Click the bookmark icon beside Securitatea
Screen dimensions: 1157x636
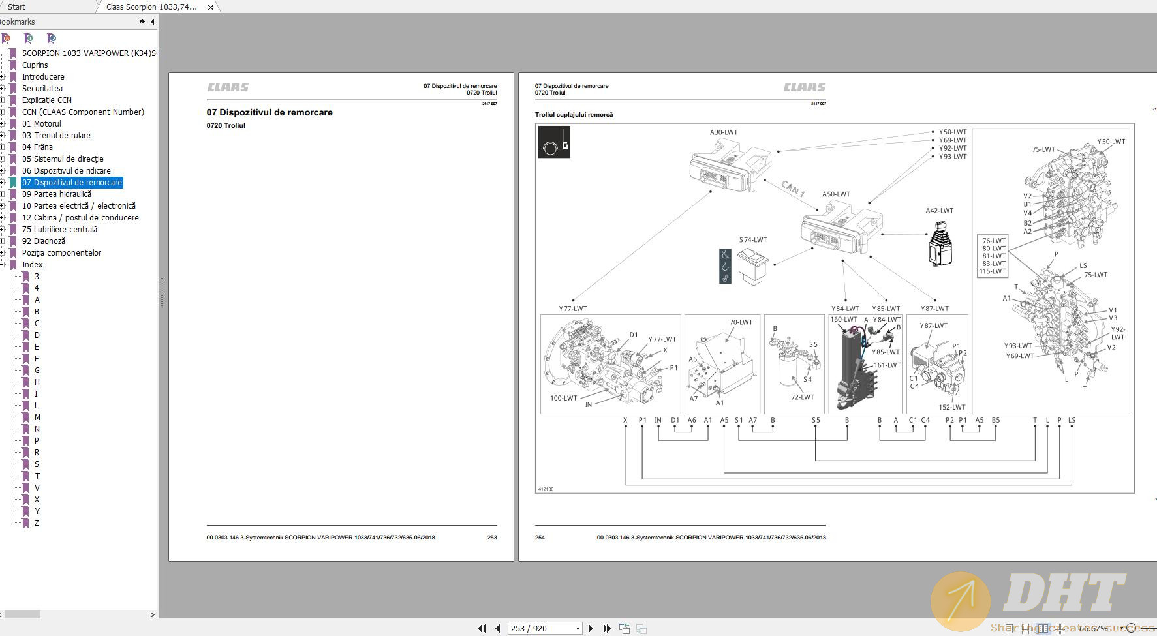(13, 88)
